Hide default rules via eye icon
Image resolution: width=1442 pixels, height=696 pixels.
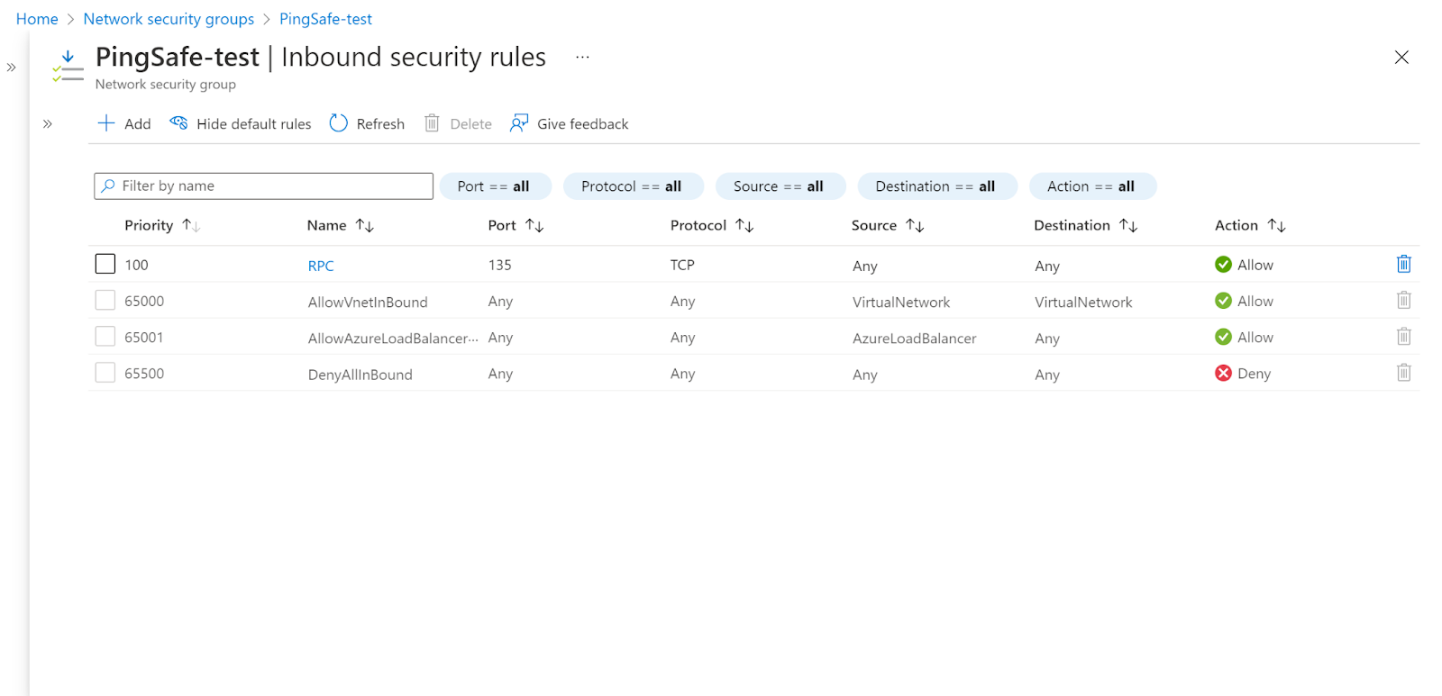[x=179, y=123]
